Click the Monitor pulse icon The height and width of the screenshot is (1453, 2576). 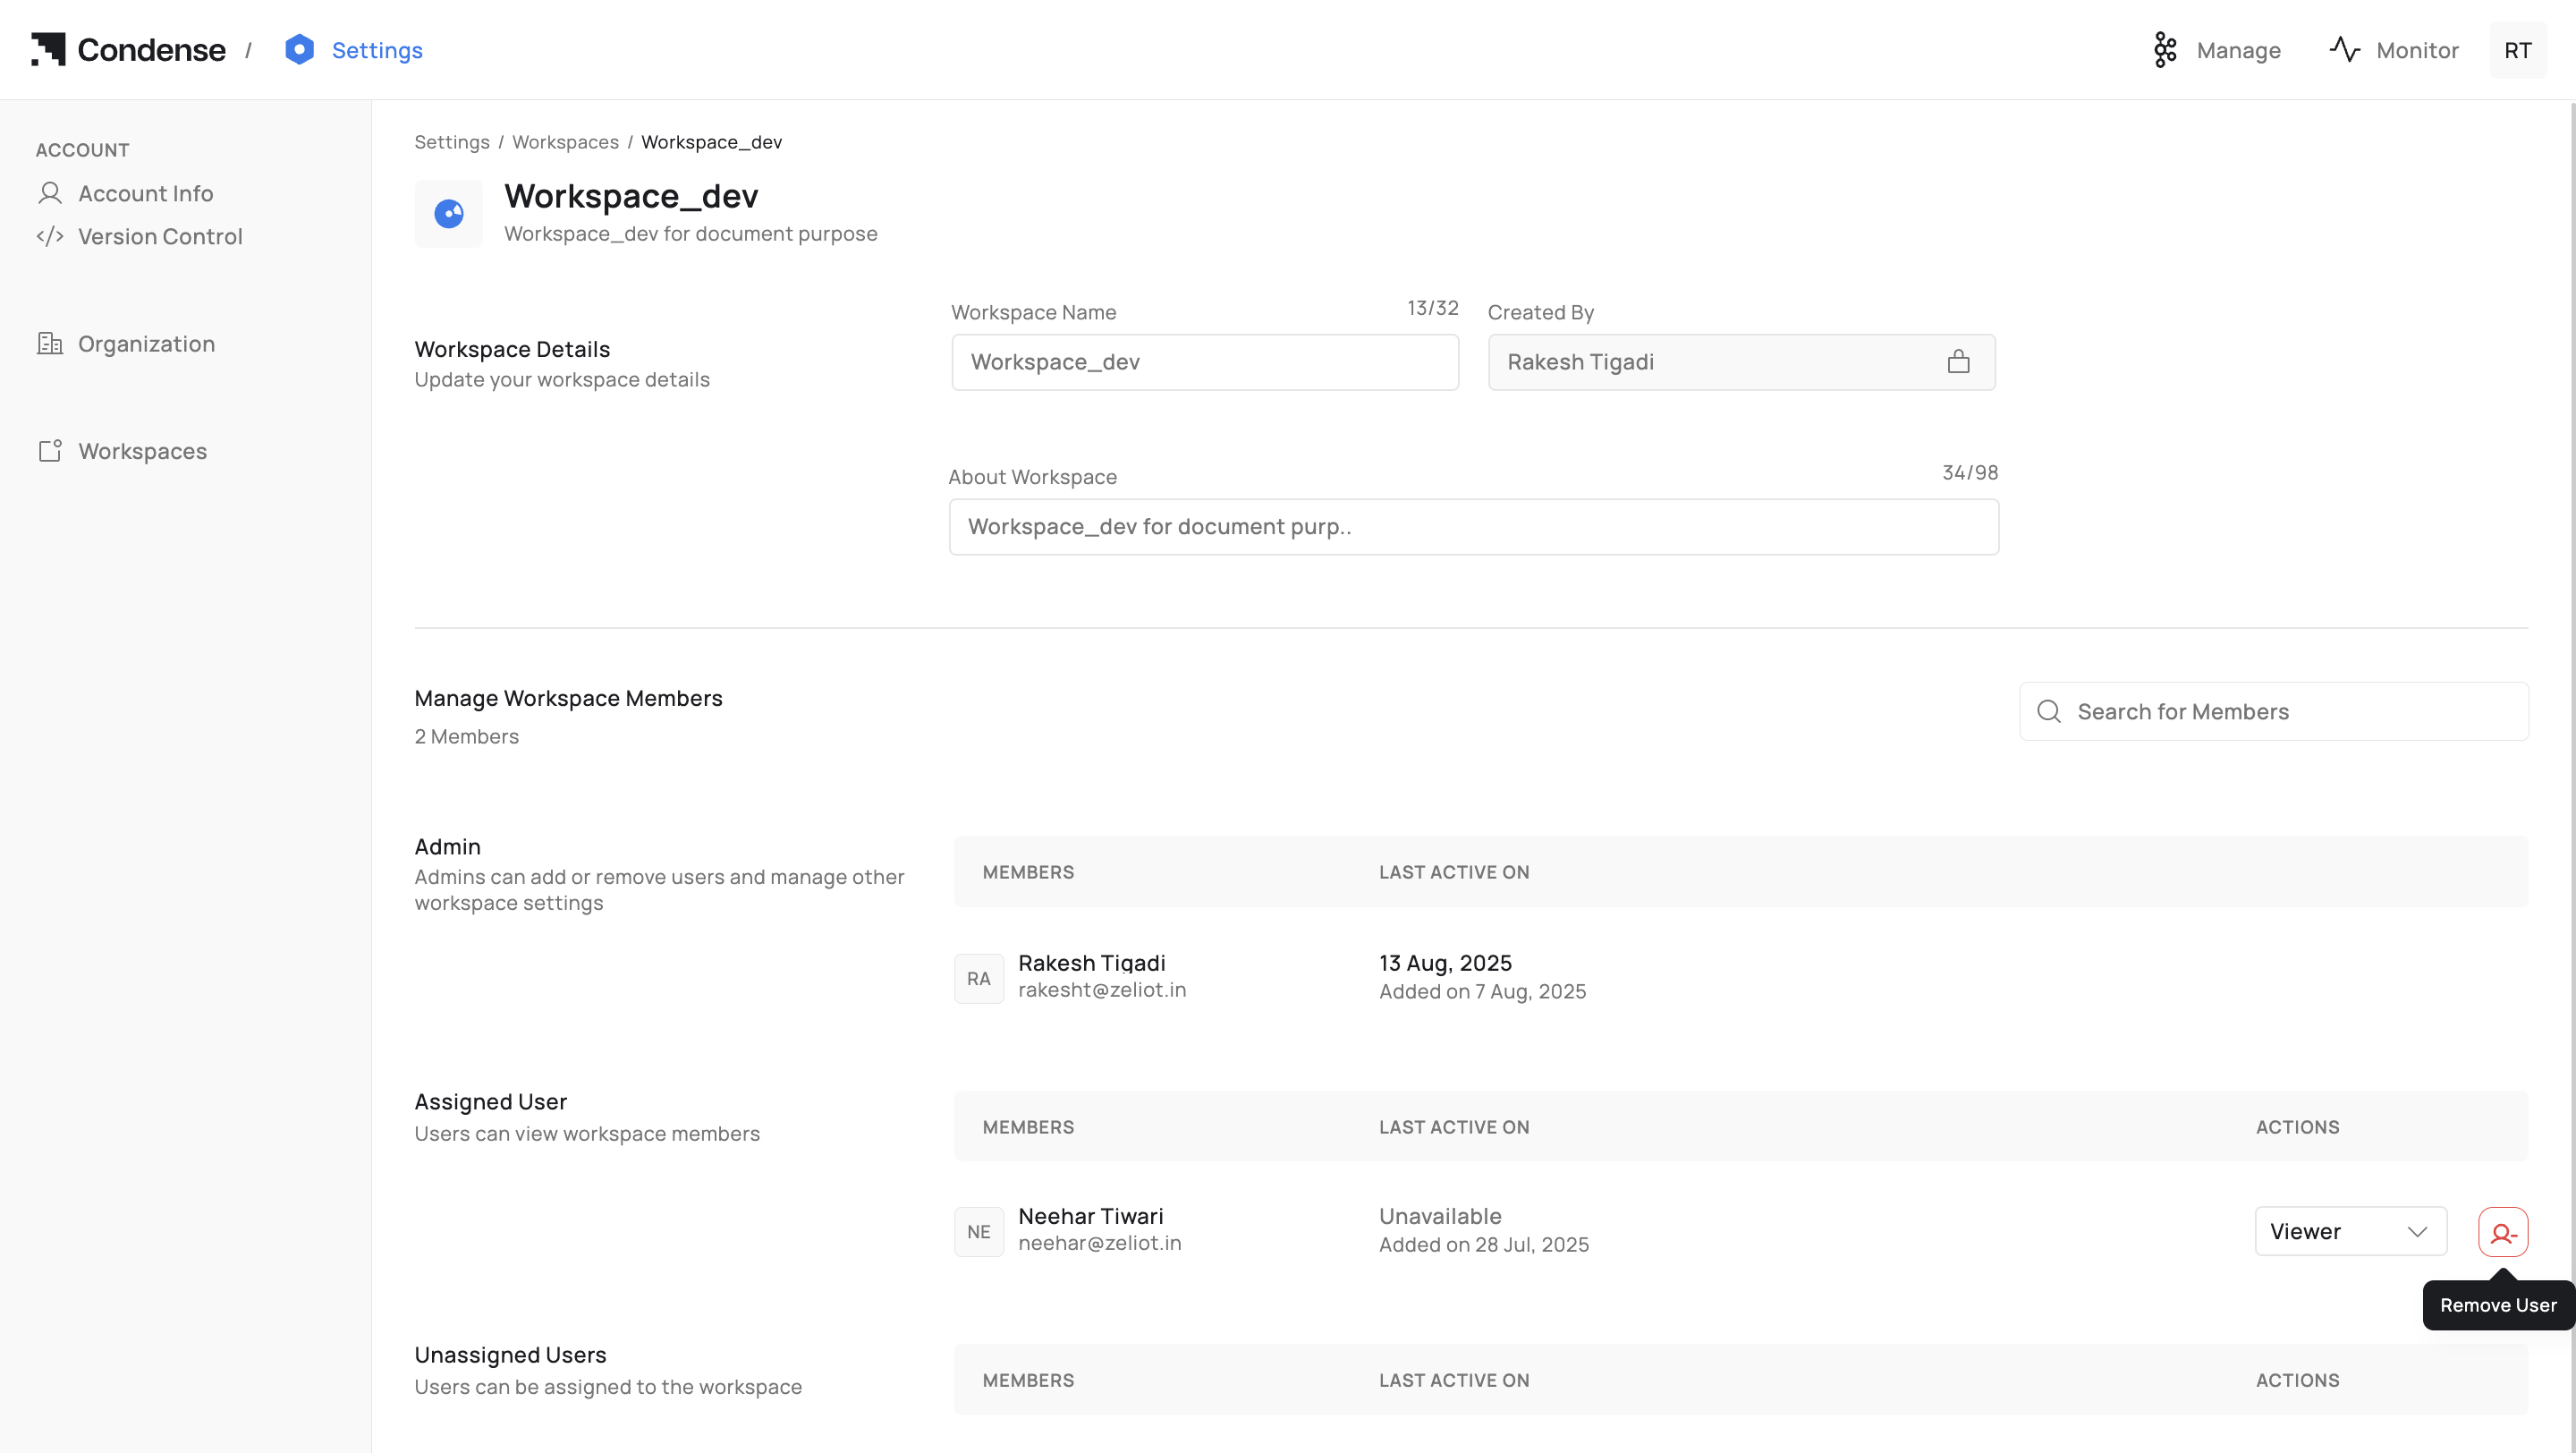[x=2344, y=49]
